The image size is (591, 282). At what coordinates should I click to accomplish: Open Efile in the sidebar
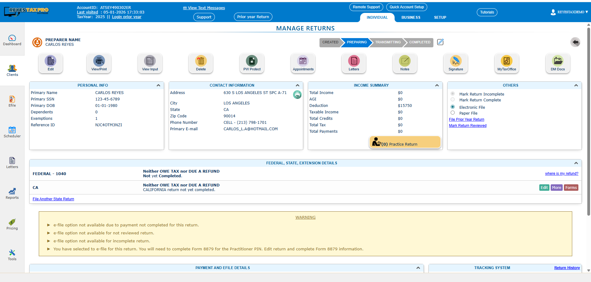tap(12, 101)
